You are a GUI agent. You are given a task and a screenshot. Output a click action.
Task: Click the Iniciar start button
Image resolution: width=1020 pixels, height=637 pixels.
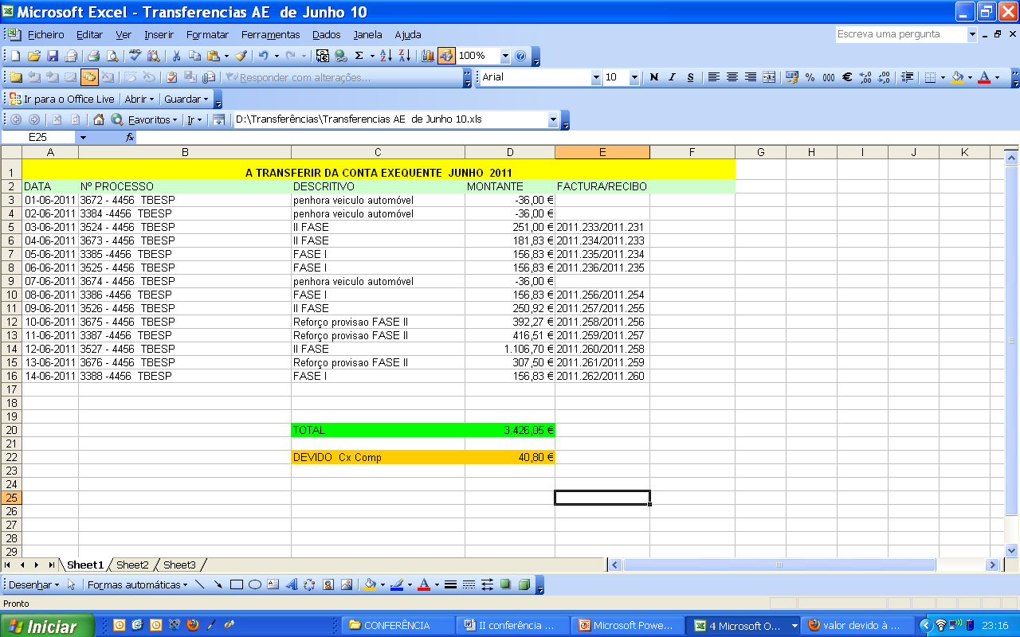(46, 626)
